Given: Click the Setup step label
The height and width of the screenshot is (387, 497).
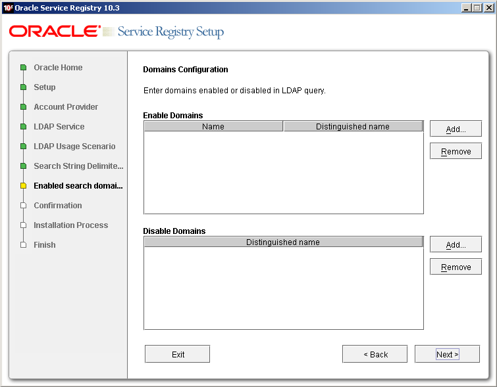Looking at the screenshot, I should 45,87.
